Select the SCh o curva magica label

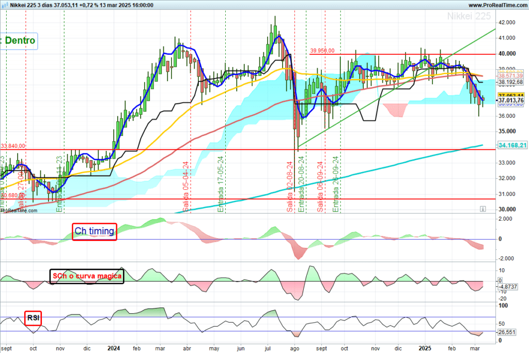point(87,276)
